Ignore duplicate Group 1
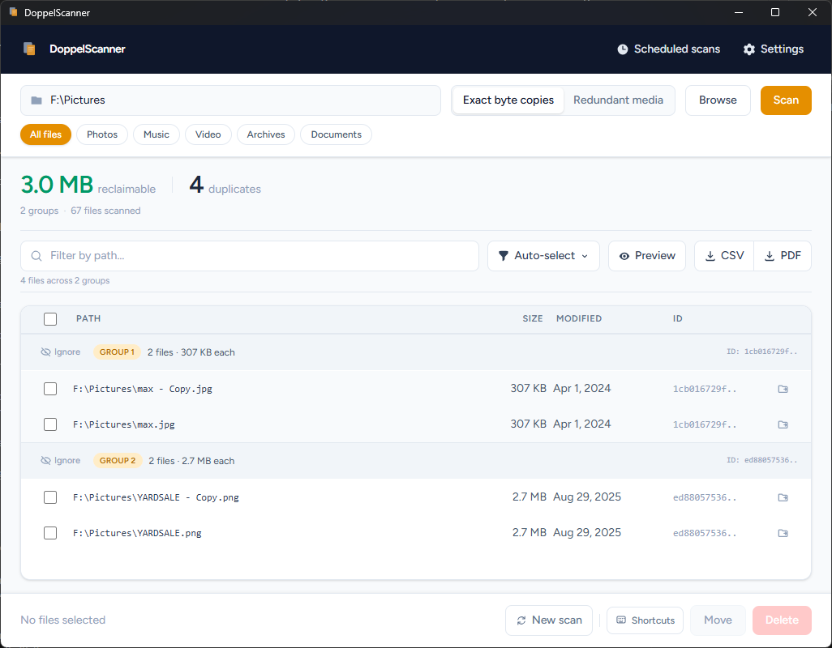The width and height of the screenshot is (832, 648). tap(61, 352)
